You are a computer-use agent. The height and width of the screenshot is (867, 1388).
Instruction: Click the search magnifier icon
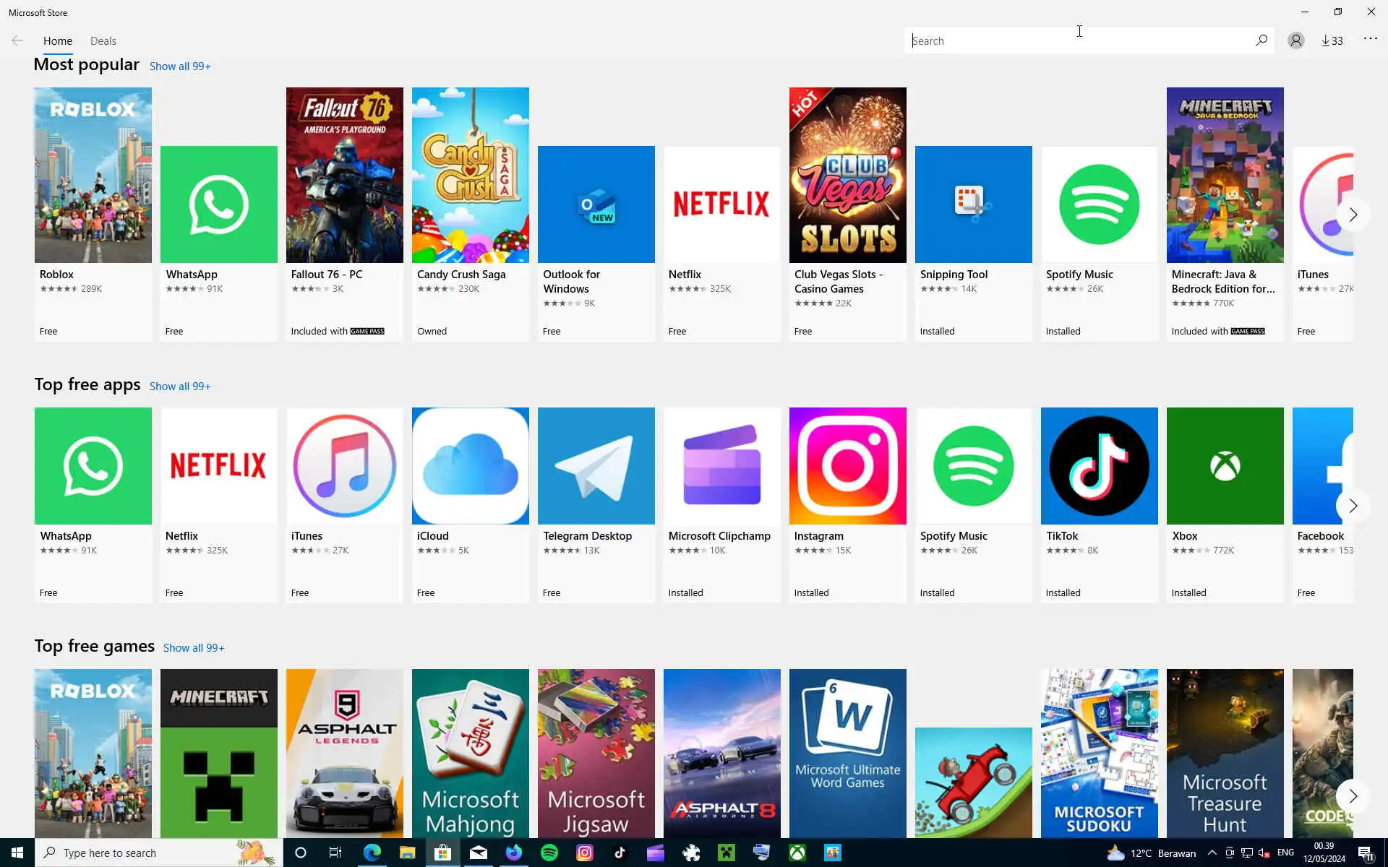[x=1261, y=40]
